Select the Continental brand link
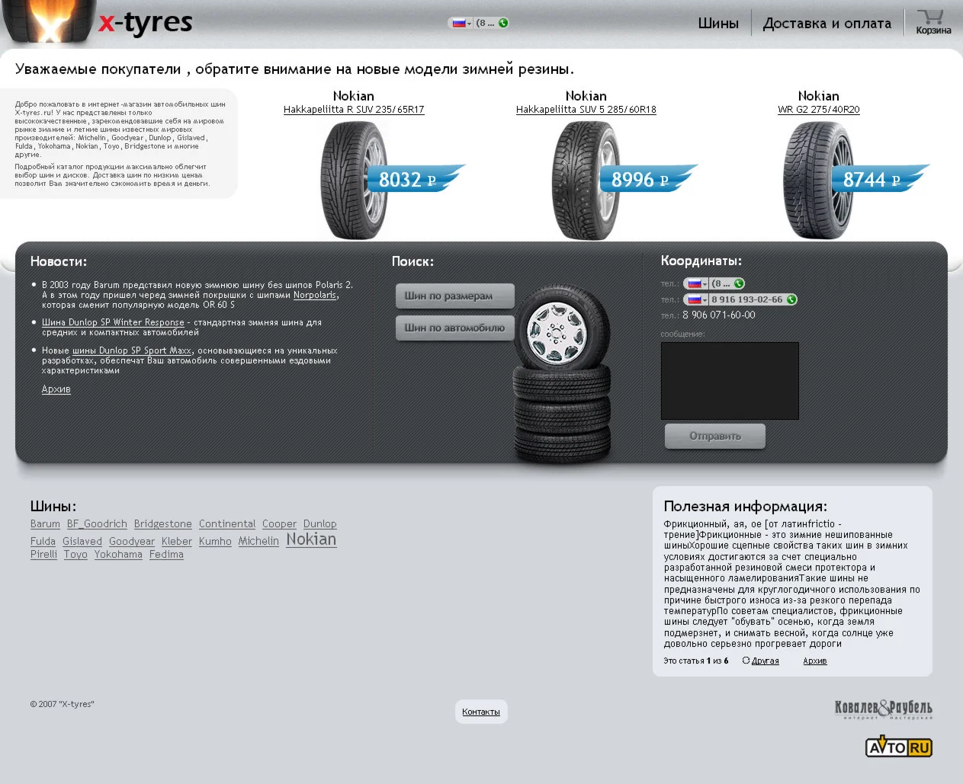Screen dimensions: 963x784 point(227,524)
